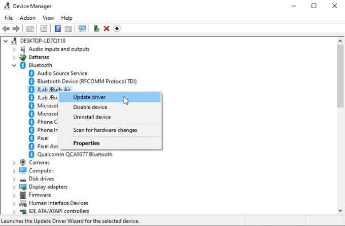Viewport: 345px width, 226px height.
Task: Expand the Cameras category
Action: tap(14, 163)
